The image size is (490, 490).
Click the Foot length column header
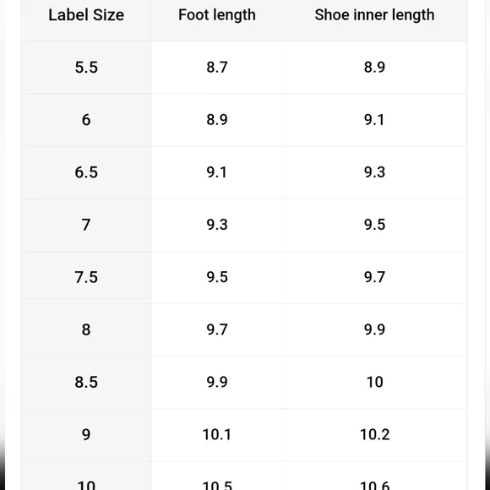tap(217, 15)
